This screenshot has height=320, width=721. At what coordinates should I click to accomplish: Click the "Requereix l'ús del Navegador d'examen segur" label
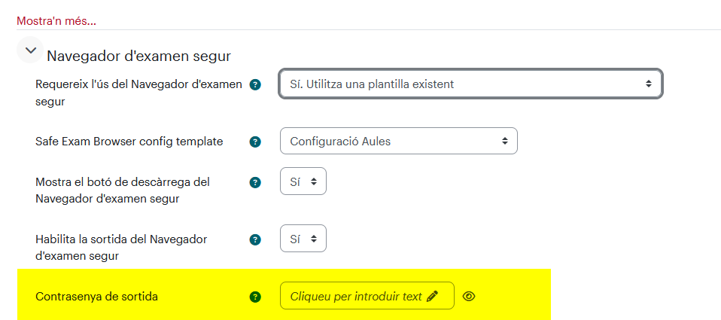click(x=138, y=93)
